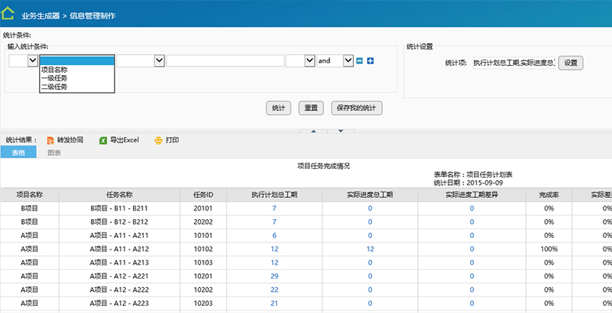612x313 pixels.
Task: Click the 导出Excel export icon
Action: (103, 140)
